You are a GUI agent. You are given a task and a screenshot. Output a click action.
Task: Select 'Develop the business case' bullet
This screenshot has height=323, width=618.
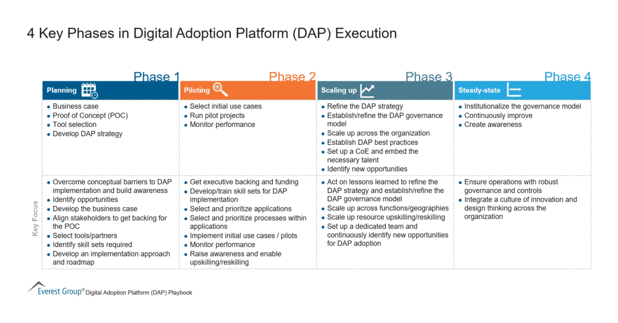[95, 209]
